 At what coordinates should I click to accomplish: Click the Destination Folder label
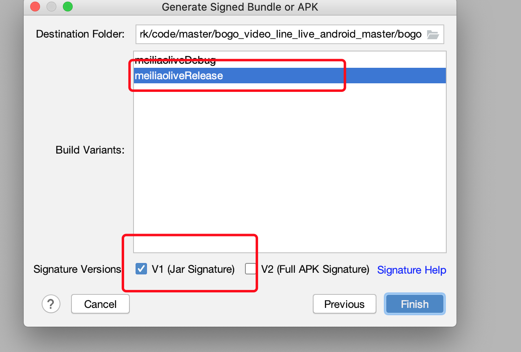pos(80,34)
